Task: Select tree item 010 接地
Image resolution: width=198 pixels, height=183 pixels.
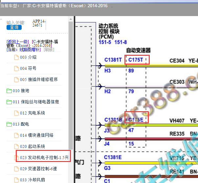Action: pos(21,91)
